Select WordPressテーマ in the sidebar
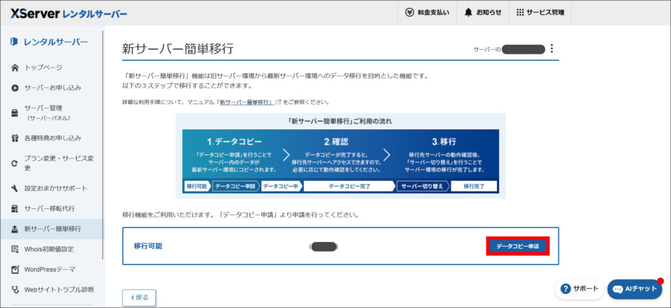This screenshot has height=308, width=671. (x=51, y=269)
